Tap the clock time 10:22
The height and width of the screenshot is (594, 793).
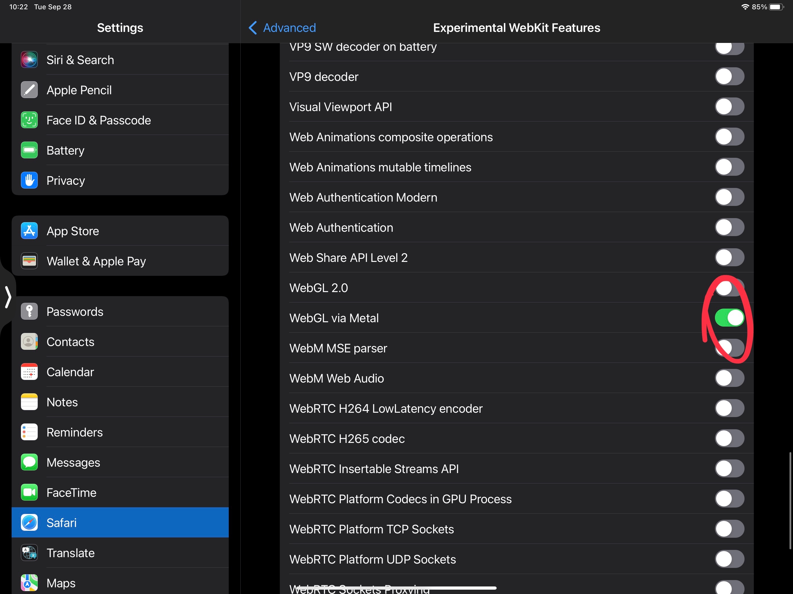point(18,7)
